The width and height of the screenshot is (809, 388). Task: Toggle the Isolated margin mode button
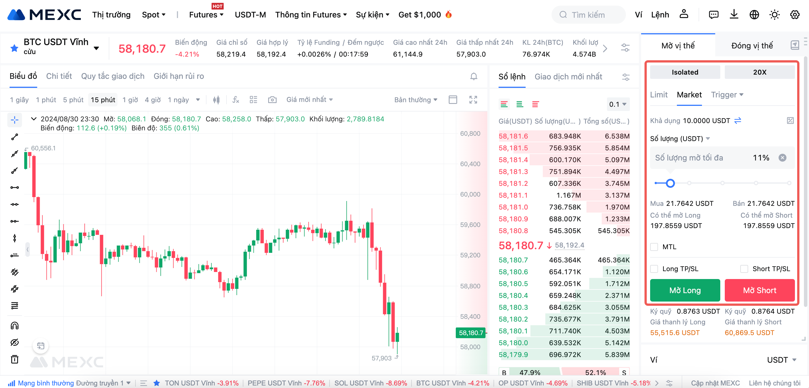[x=685, y=72]
